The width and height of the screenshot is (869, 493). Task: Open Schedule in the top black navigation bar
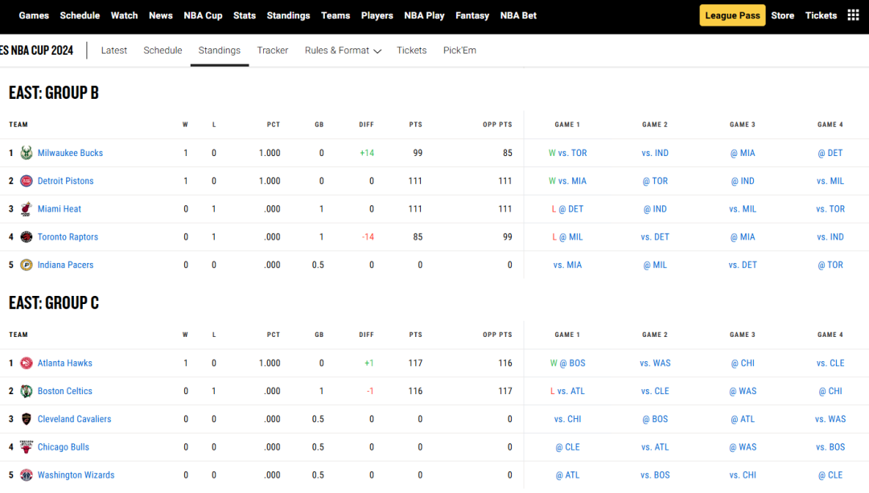pos(80,15)
